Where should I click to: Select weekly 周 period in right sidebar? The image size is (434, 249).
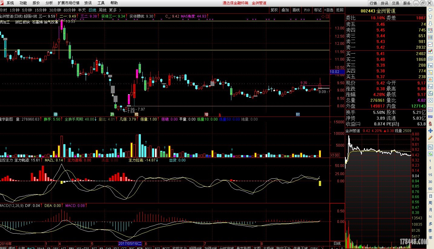point(430,203)
